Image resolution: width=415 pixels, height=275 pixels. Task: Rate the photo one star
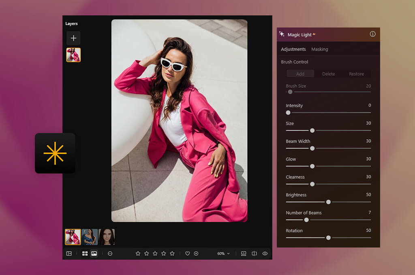coord(138,254)
